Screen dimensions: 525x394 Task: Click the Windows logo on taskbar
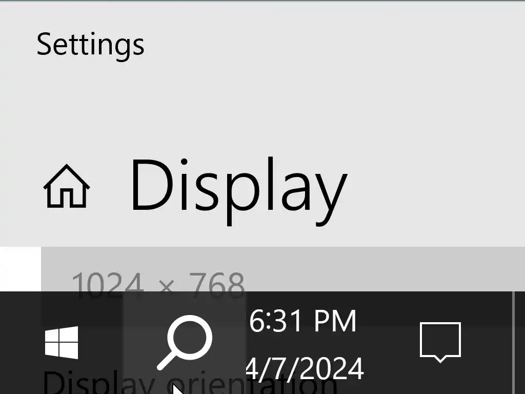click(62, 342)
